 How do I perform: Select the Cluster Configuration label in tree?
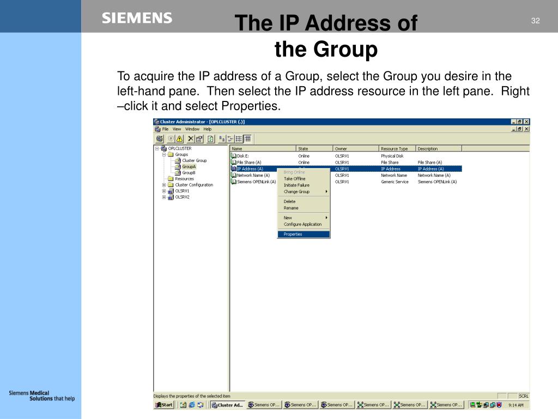(194, 185)
